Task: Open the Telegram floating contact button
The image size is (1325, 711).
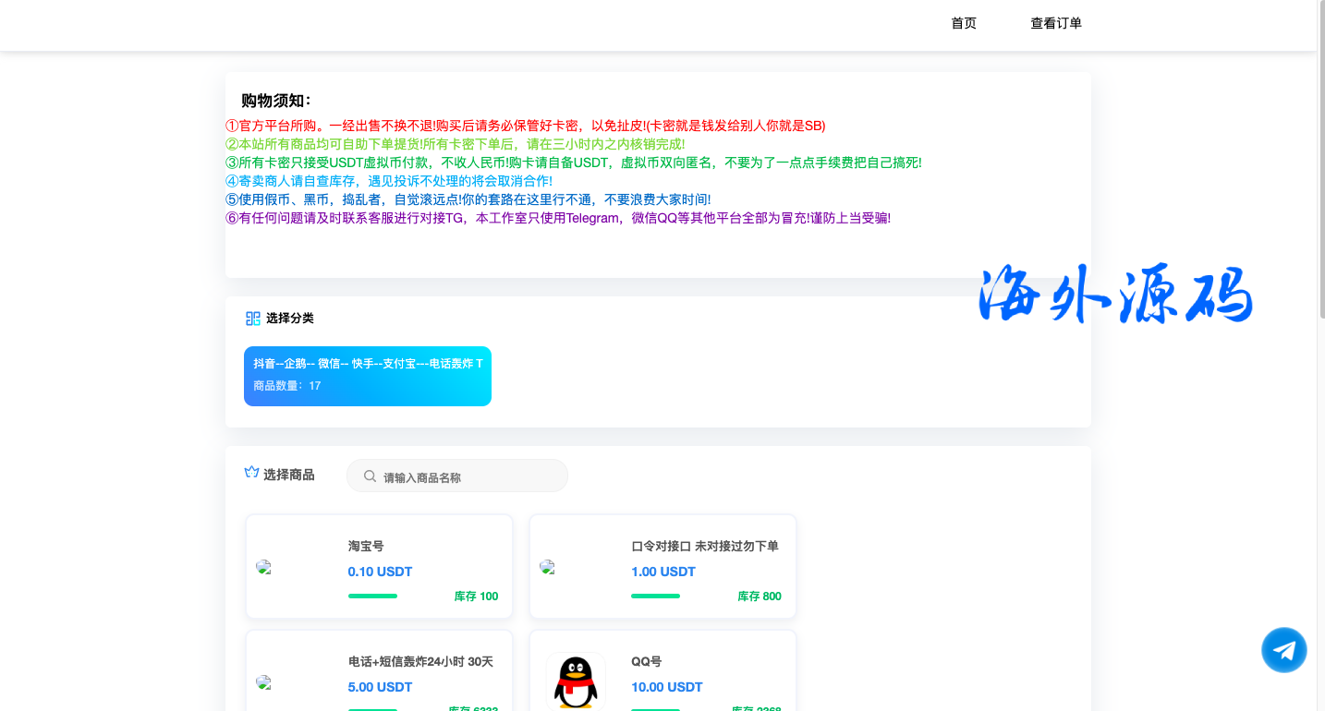Action: click(1283, 650)
